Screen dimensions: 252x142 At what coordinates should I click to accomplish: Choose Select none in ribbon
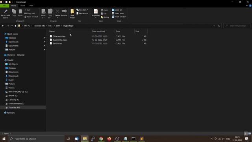pyautogui.click(x=118, y=13)
